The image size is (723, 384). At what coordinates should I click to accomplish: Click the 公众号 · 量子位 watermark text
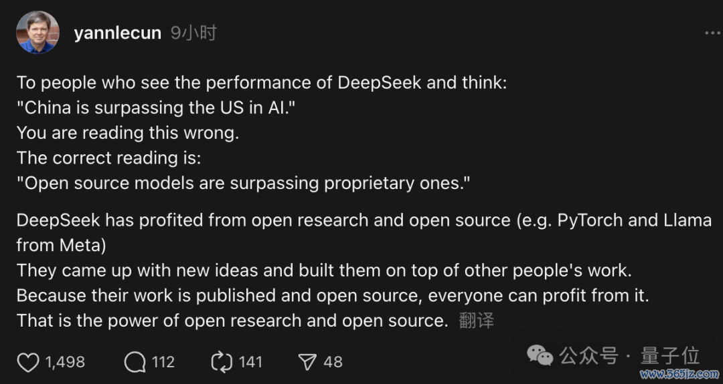point(630,356)
